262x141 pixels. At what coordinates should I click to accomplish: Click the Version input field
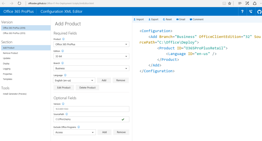[x=91, y=109]
